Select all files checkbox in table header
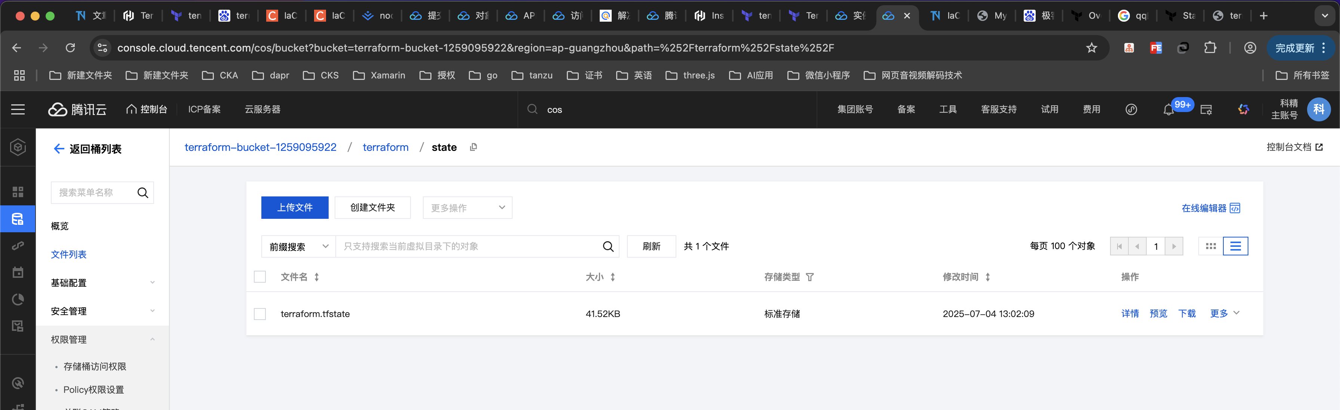 pyautogui.click(x=259, y=277)
